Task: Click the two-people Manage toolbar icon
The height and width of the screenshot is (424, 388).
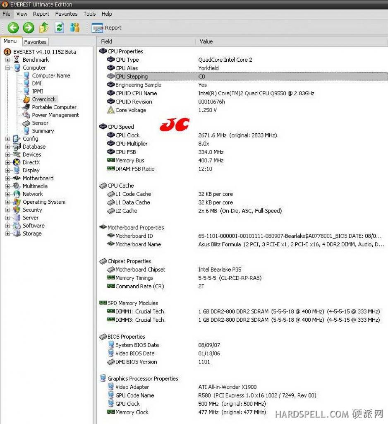Action: click(75, 28)
